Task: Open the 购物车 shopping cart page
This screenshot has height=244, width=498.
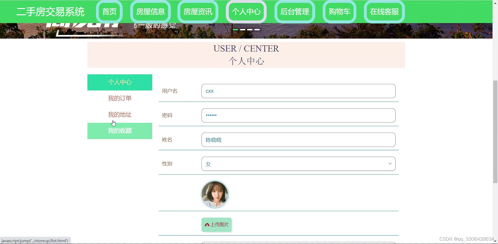Action: tap(339, 11)
